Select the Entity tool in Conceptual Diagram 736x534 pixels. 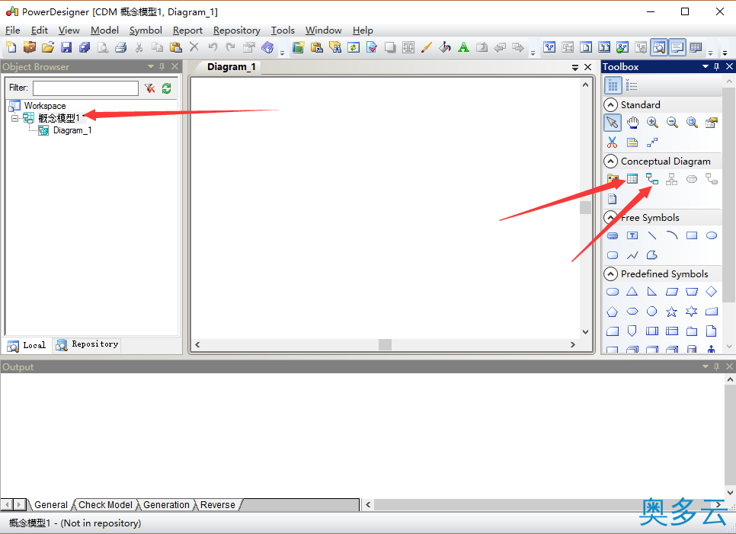coord(632,179)
